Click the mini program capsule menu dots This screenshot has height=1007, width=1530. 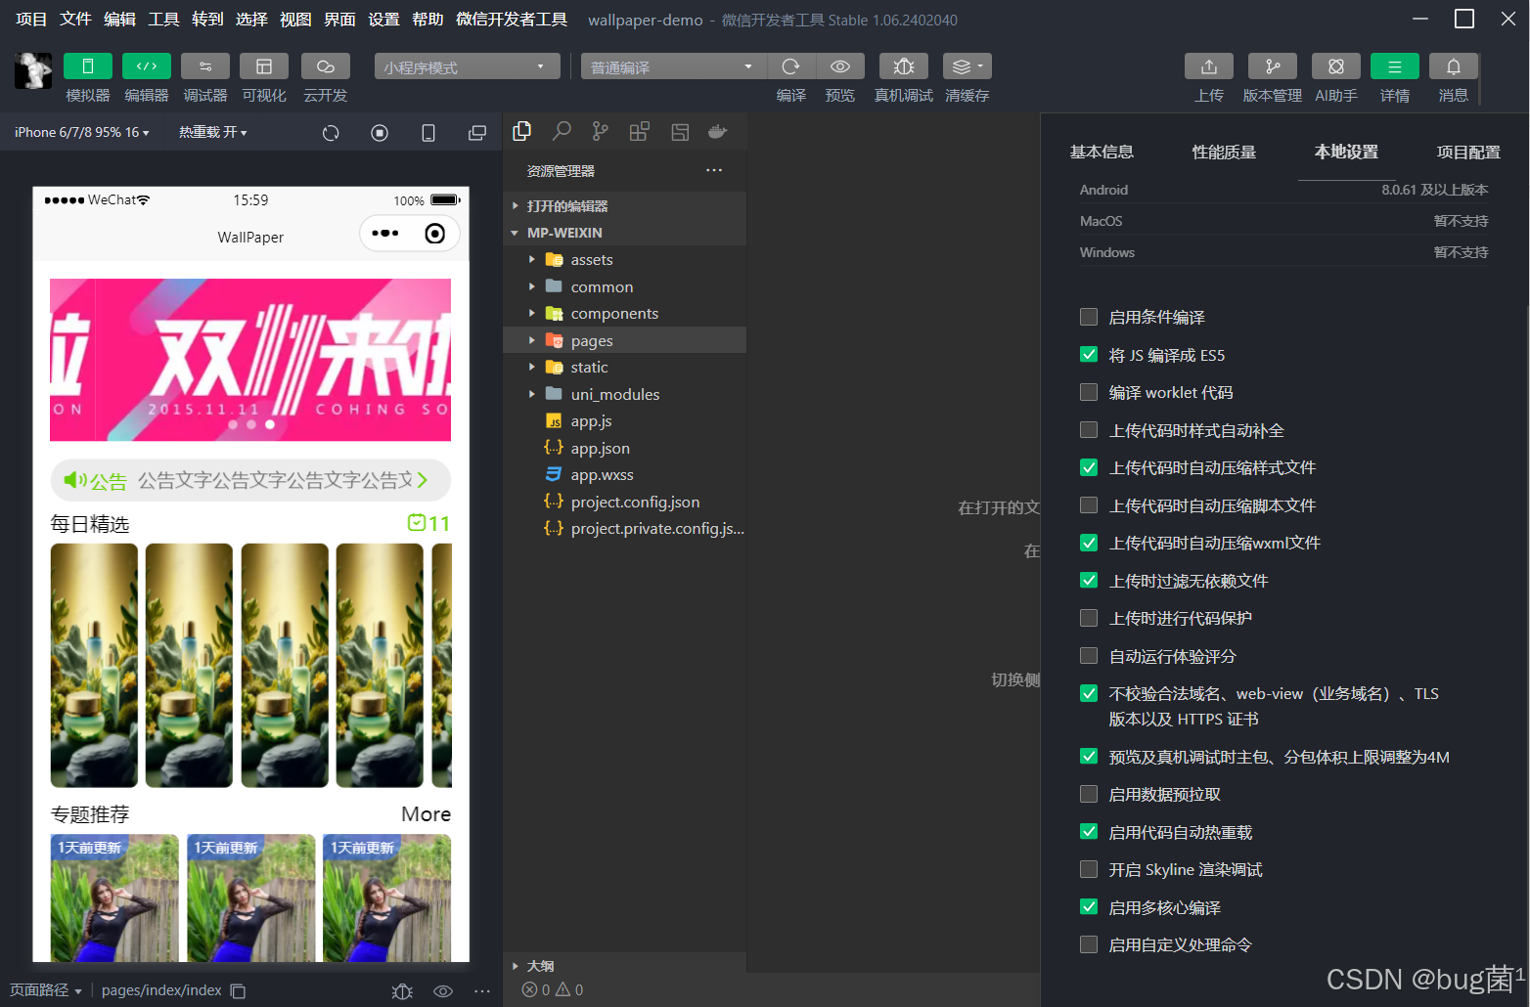point(385,234)
